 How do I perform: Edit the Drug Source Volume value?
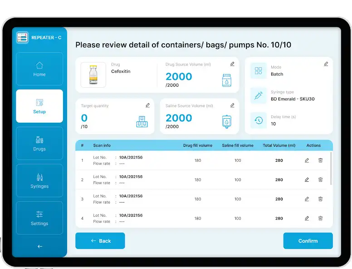[232, 64]
